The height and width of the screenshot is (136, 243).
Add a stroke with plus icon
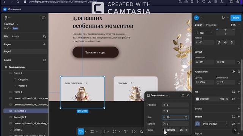[x=239, y=108]
